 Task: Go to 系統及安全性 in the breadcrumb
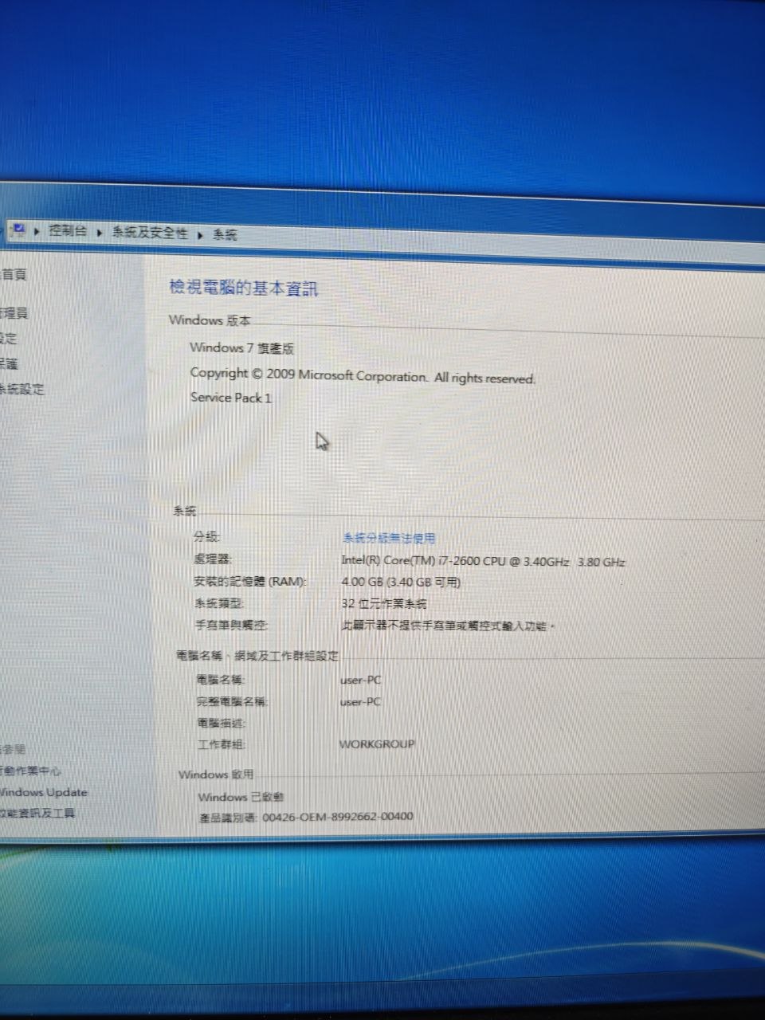150,233
